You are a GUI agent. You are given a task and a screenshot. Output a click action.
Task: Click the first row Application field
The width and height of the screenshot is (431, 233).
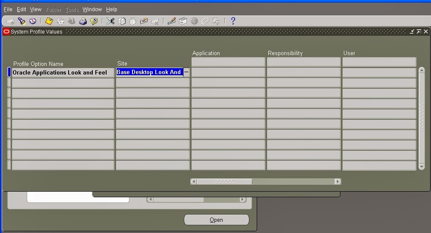click(x=228, y=72)
